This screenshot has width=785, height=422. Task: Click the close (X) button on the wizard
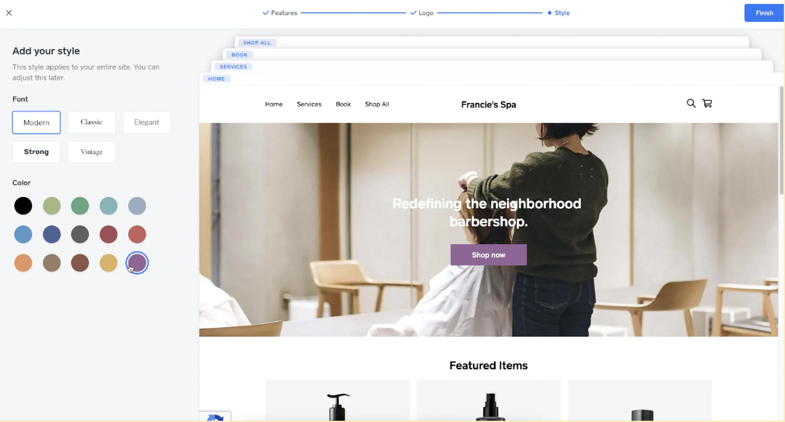coord(8,13)
